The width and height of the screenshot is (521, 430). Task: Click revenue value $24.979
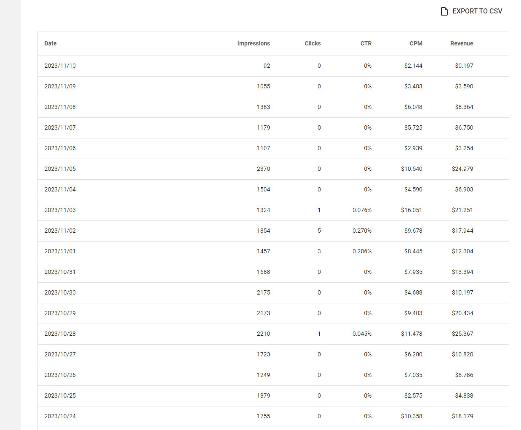point(462,169)
